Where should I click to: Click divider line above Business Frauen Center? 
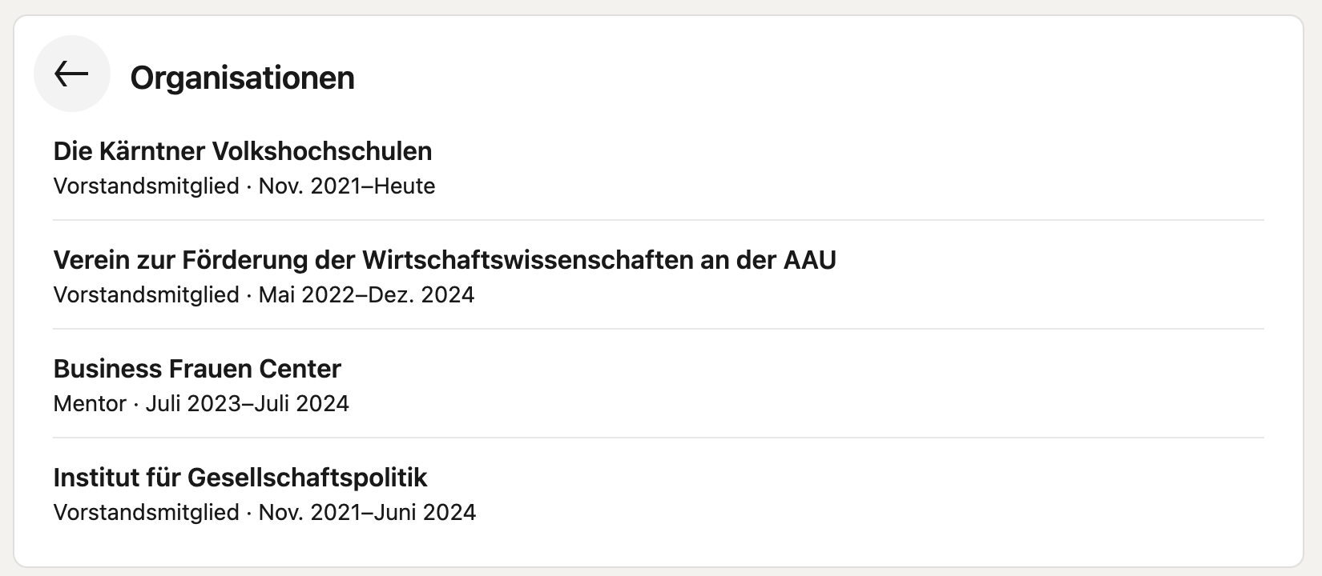657,329
